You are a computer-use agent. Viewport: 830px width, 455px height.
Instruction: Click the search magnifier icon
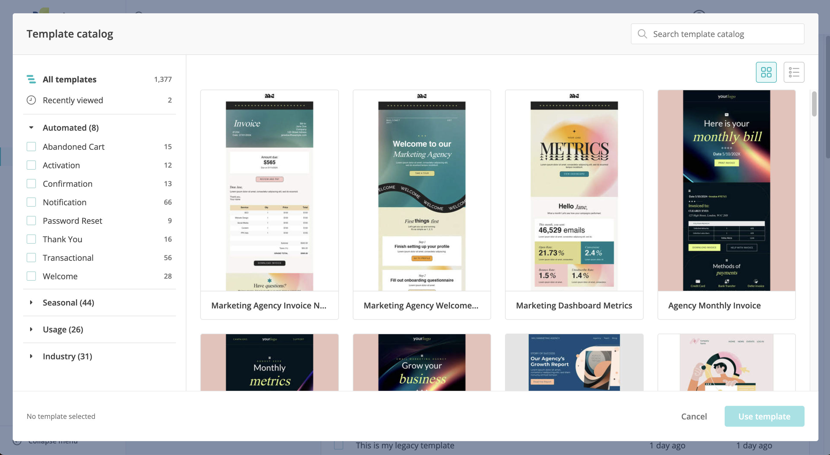pos(642,34)
